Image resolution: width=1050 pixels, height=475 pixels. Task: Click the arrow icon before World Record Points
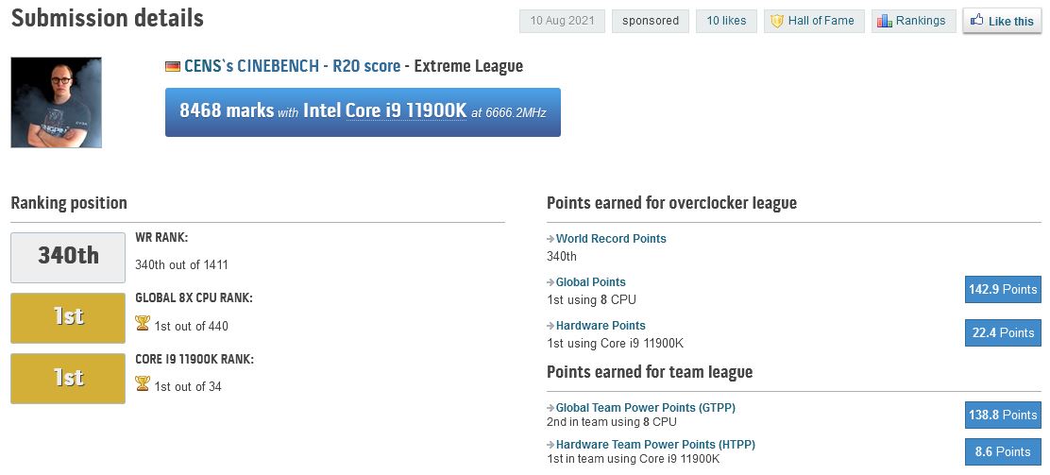pos(550,239)
